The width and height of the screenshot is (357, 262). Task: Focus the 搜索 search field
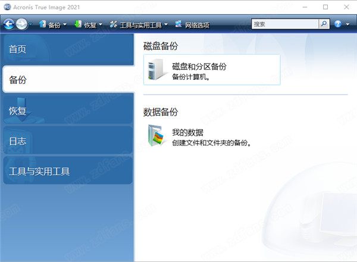click(x=285, y=24)
